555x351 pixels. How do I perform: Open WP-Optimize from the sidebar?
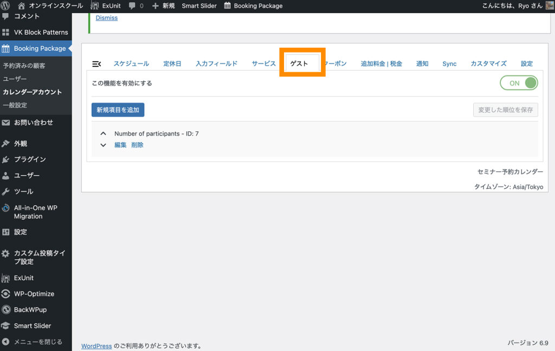click(x=34, y=293)
